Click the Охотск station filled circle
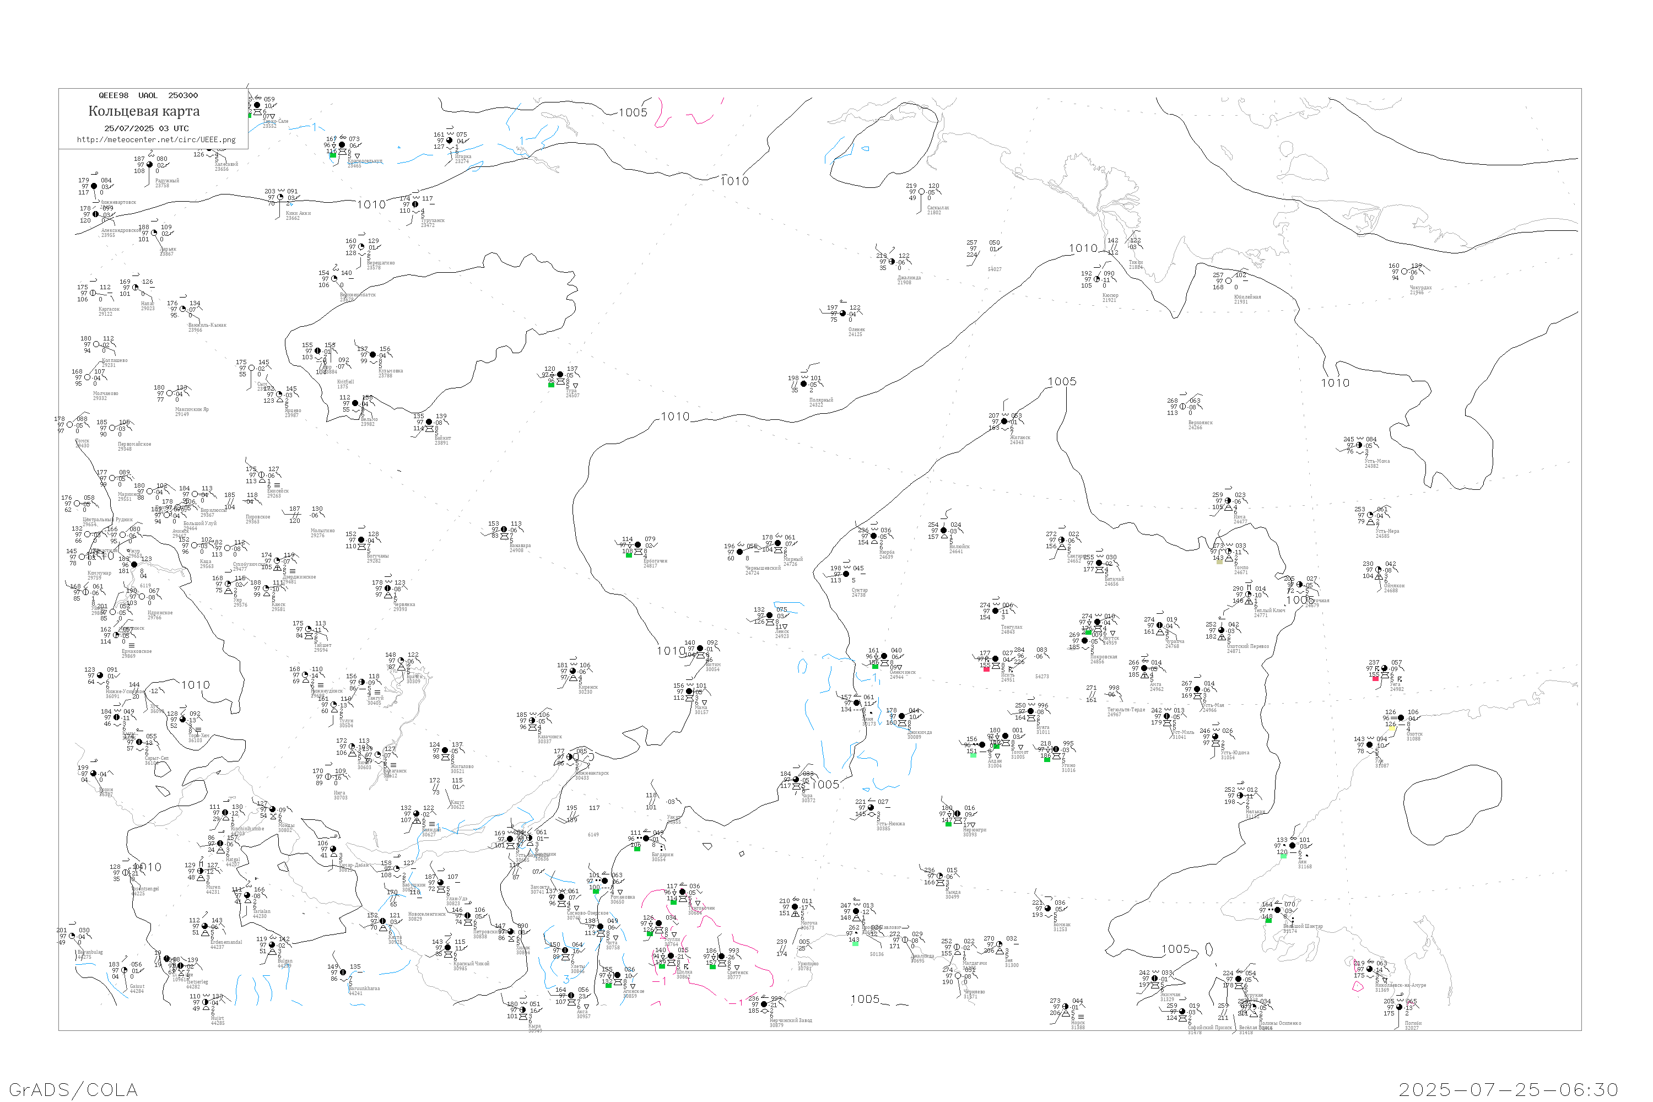 coord(1401,717)
